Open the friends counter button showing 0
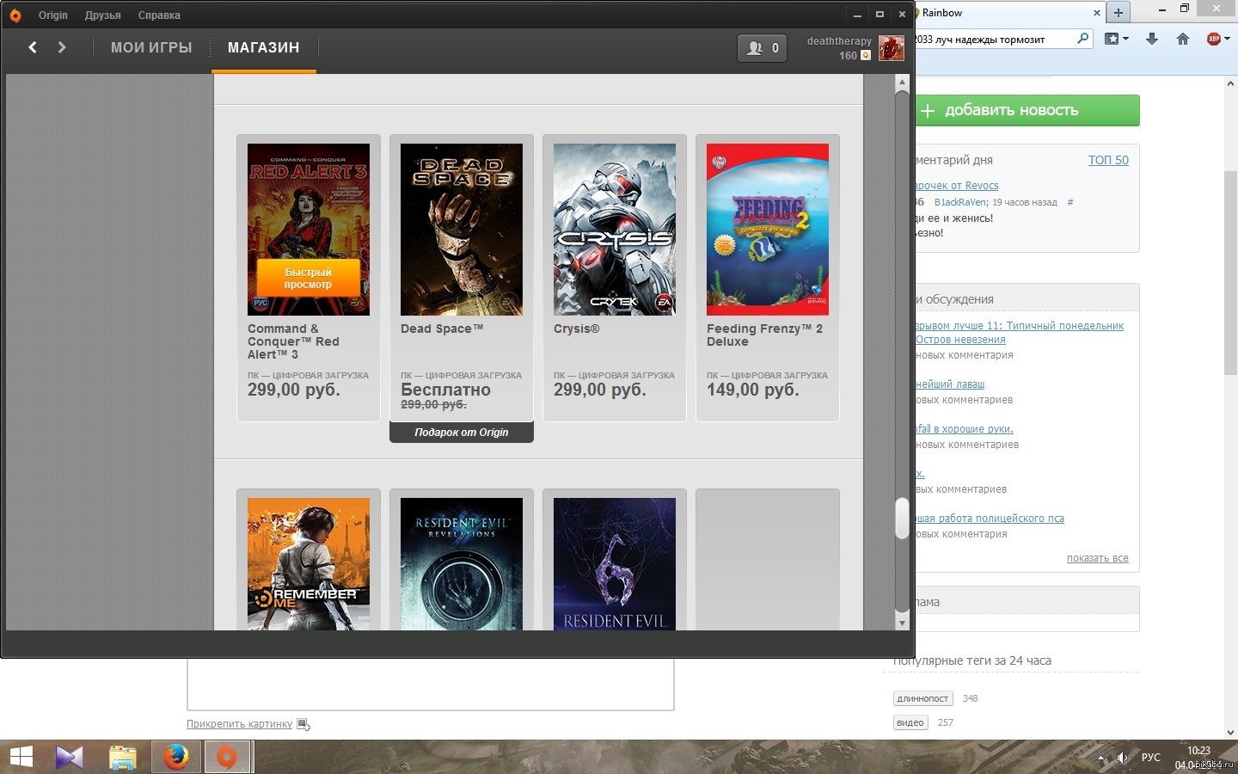 click(762, 48)
